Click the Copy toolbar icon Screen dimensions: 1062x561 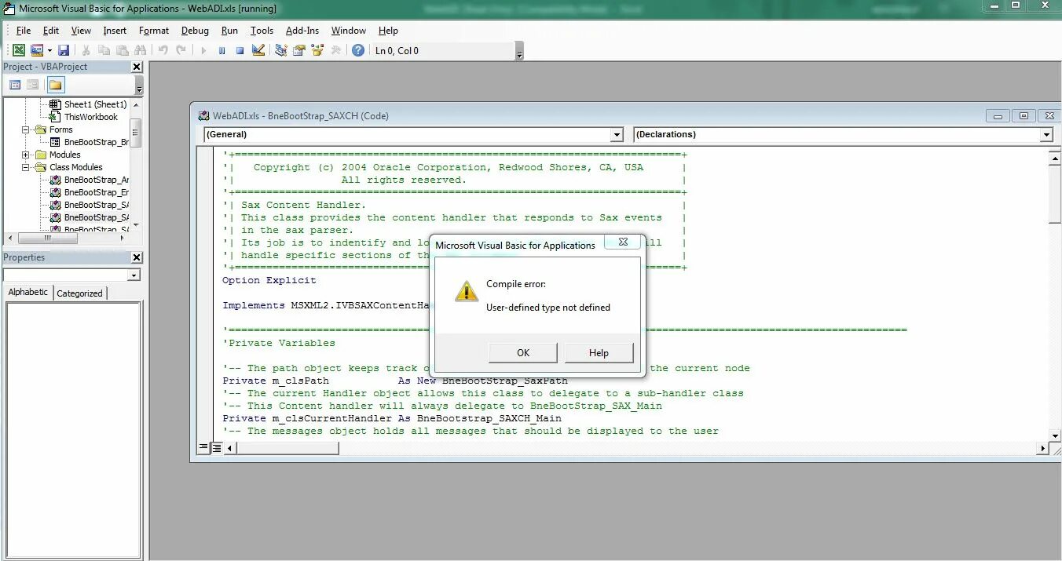pyautogui.click(x=104, y=50)
